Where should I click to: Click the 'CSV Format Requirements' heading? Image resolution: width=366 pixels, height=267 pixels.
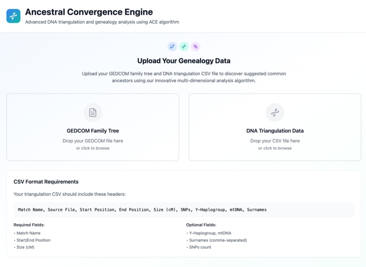(x=46, y=182)
